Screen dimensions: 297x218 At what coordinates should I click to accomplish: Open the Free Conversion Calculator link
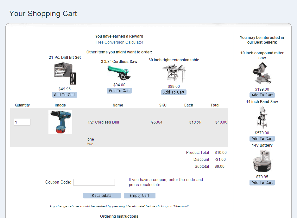point(119,42)
